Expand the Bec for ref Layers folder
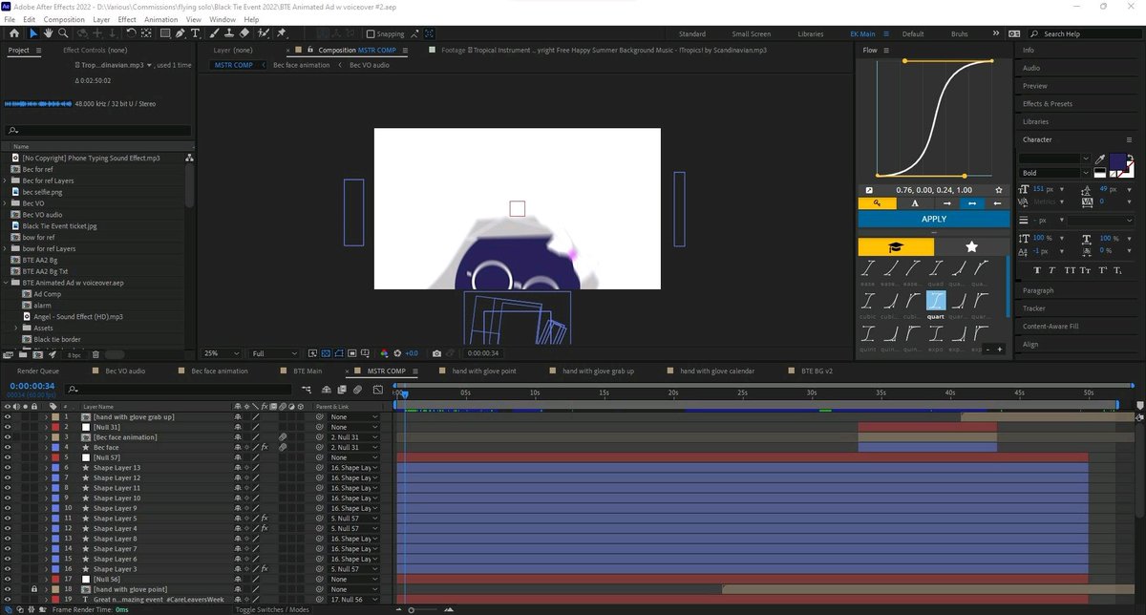Screen dimensions: 1146x615 click(6, 180)
